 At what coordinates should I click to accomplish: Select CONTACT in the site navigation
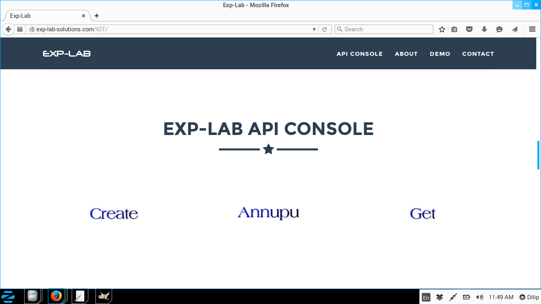478,53
